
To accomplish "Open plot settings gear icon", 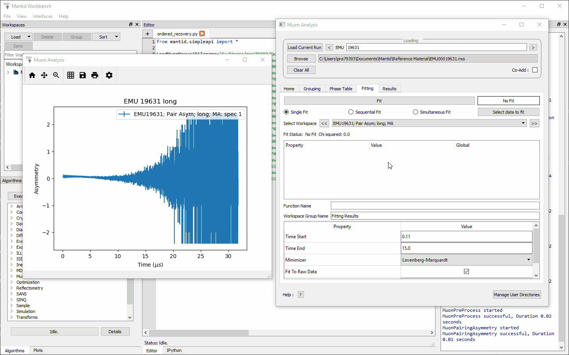I will [109, 75].
